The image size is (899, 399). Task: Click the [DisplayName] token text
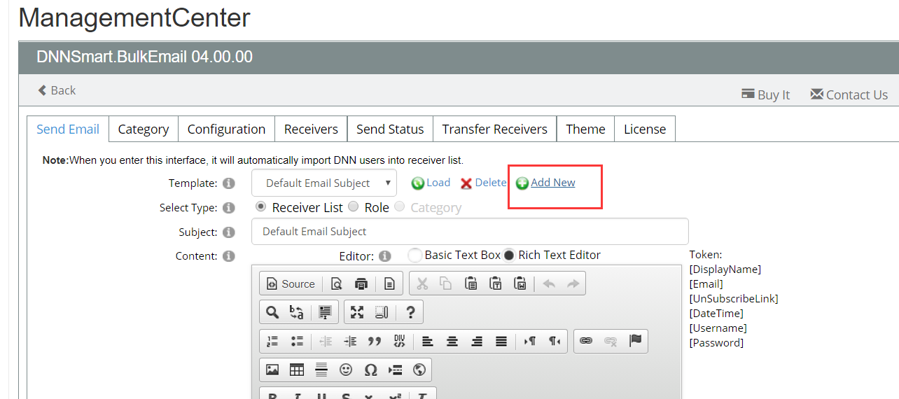click(x=725, y=269)
